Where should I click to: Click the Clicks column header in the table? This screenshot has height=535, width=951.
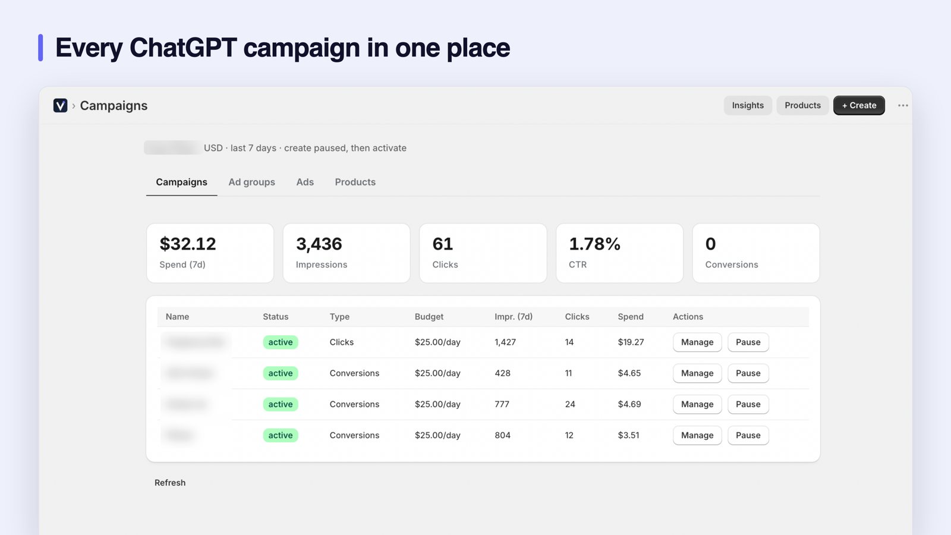(577, 317)
